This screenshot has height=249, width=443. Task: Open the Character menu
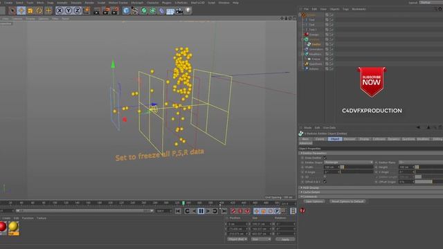[153, 3]
